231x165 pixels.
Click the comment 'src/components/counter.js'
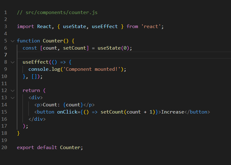[61, 12]
